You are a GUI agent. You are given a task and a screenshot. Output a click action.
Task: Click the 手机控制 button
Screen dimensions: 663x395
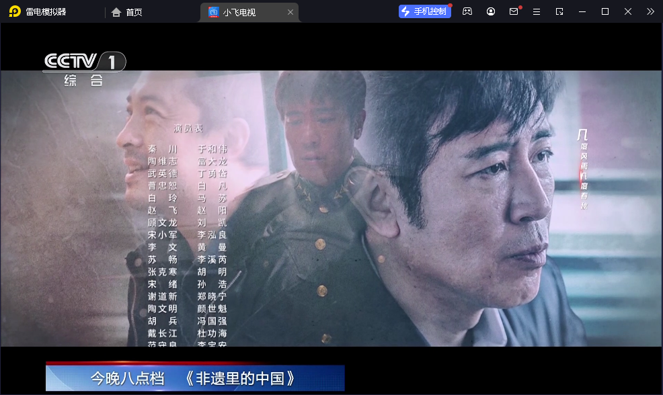point(425,11)
